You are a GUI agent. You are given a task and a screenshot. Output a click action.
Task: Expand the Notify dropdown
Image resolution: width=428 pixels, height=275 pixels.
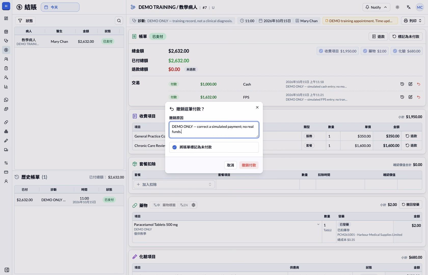(x=376, y=7)
